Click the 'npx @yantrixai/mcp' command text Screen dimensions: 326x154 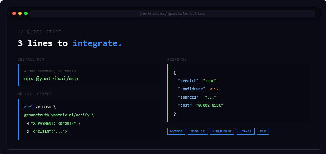pos(51,79)
